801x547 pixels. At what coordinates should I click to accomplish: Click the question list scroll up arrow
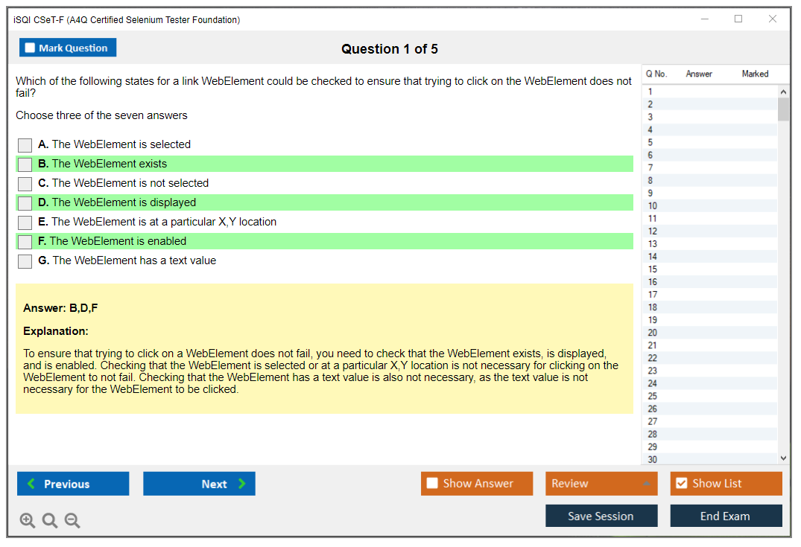click(782, 92)
